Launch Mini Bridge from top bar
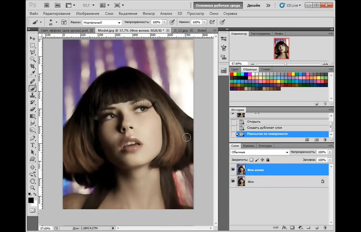Image resolution: width=361 pixels, height=232 pixels. coord(57,5)
